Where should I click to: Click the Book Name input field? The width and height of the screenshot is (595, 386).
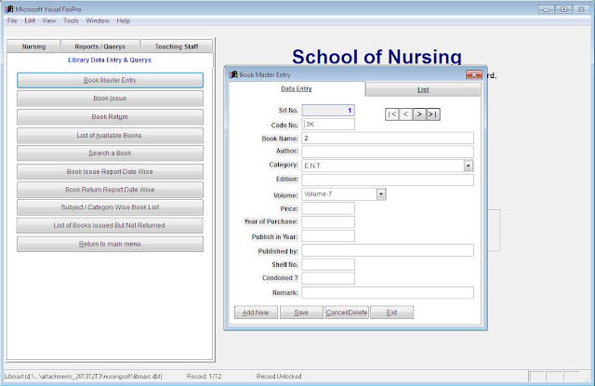point(388,139)
